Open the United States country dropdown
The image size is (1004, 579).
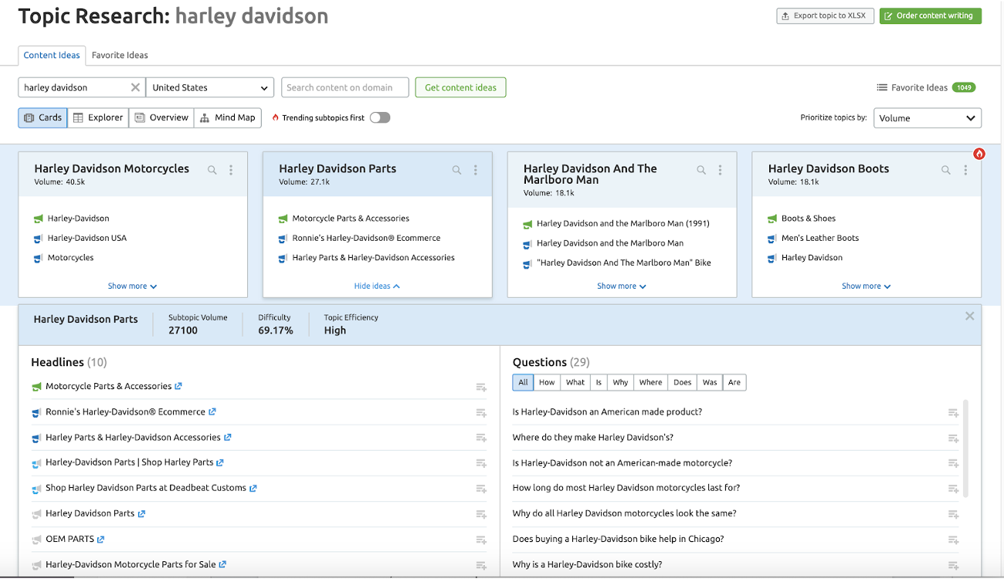(211, 87)
